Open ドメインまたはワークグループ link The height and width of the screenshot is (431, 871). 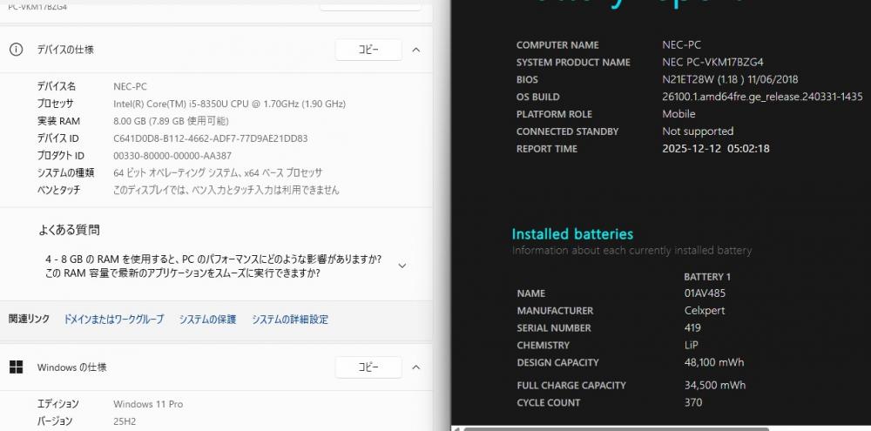pos(114,320)
